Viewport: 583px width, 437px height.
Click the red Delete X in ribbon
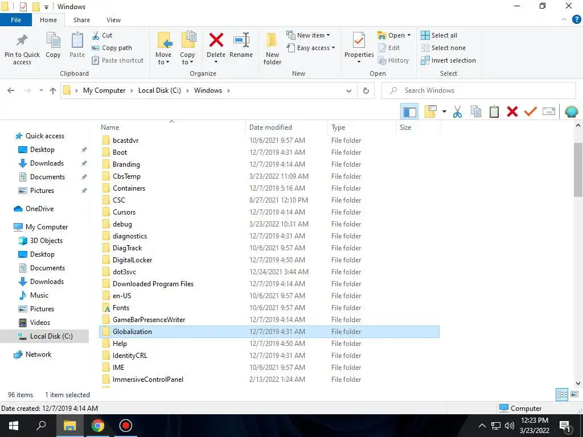pyautogui.click(x=216, y=40)
